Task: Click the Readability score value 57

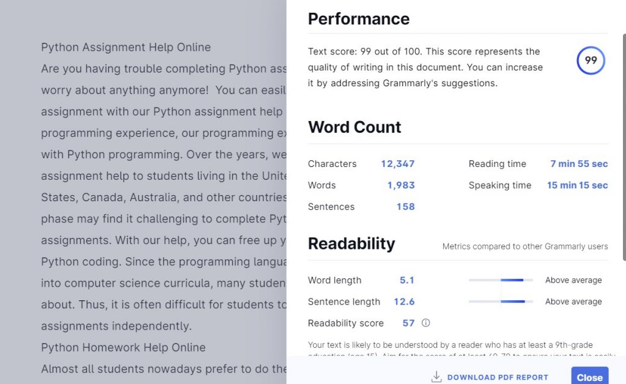Action: click(408, 323)
